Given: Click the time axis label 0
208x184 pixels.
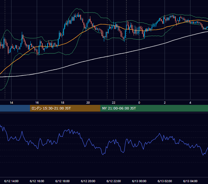Looking at the screenshot, I should pyautogui.click(x=139, y=103).
